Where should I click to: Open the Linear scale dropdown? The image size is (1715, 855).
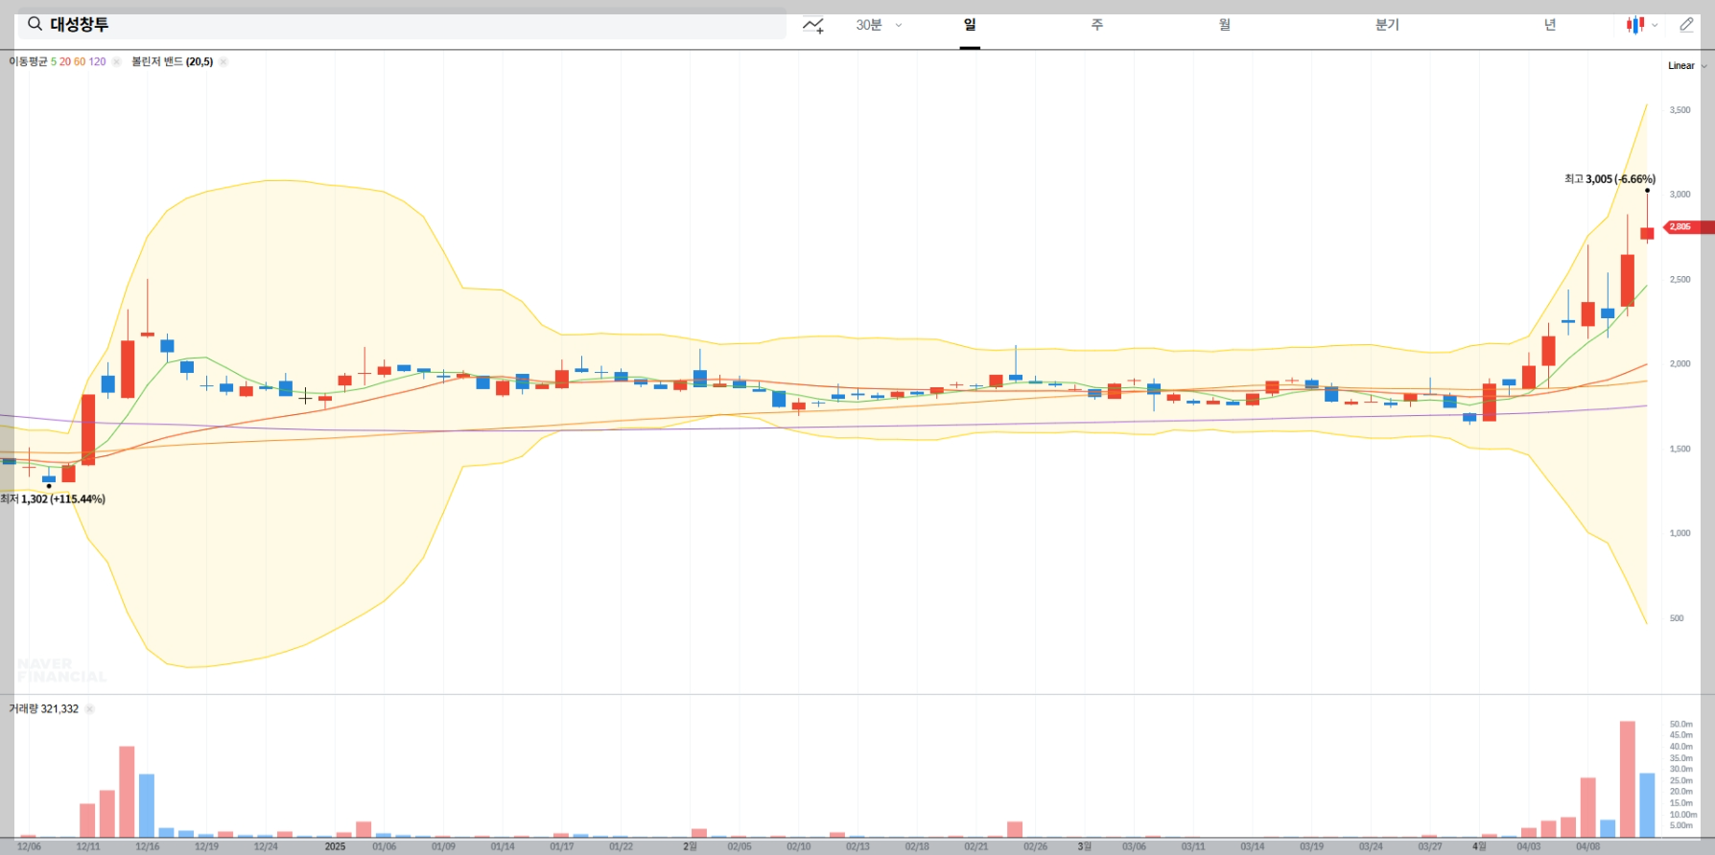click(x=1687, y=66)
